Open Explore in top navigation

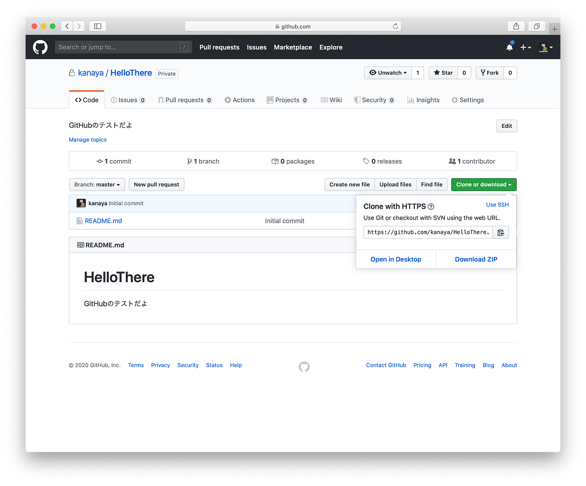coord(331,47)
